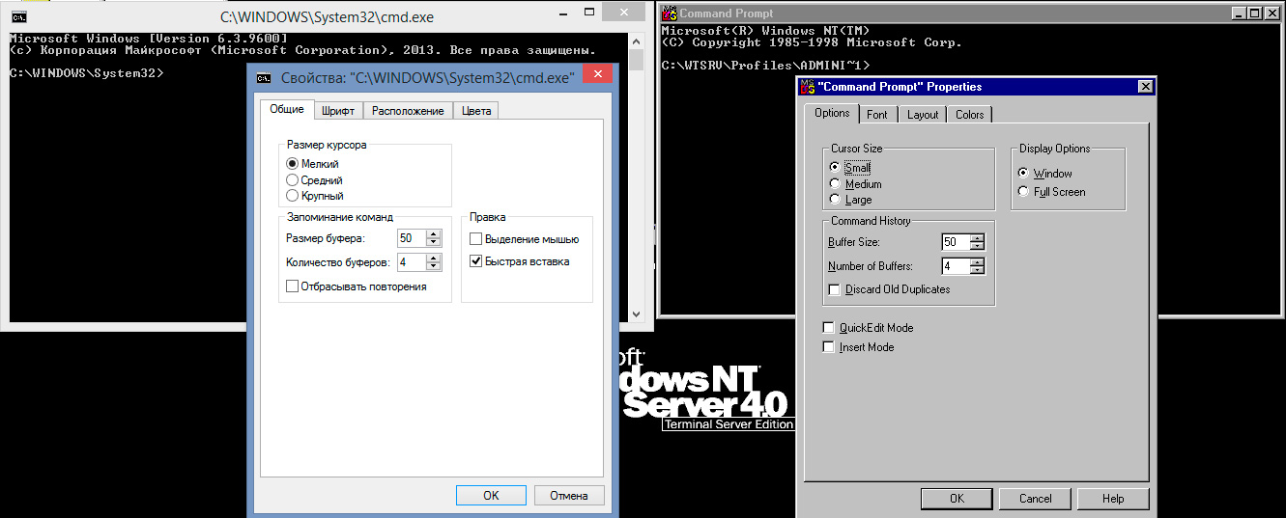
Task: Click Cancel in Command Prompt Properties
Action: click(1035, 499)
